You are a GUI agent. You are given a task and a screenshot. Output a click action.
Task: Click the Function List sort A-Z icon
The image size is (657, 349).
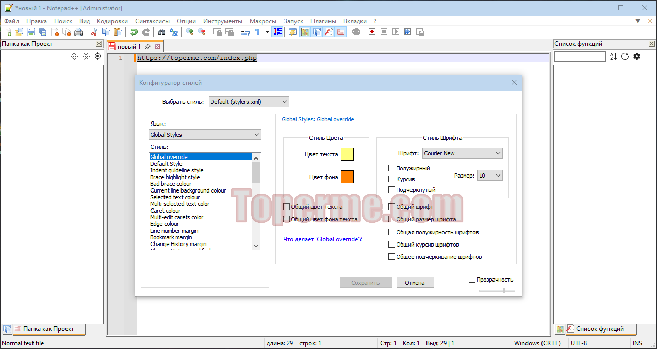(x=613, y=56)
